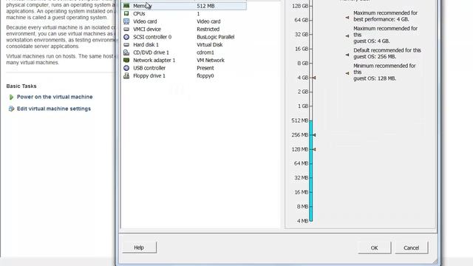Screen dimensions: 473x266
Task: Click arrow beside Maximum recommended guest OS 4 GB
Action: (x=347, y=36)
